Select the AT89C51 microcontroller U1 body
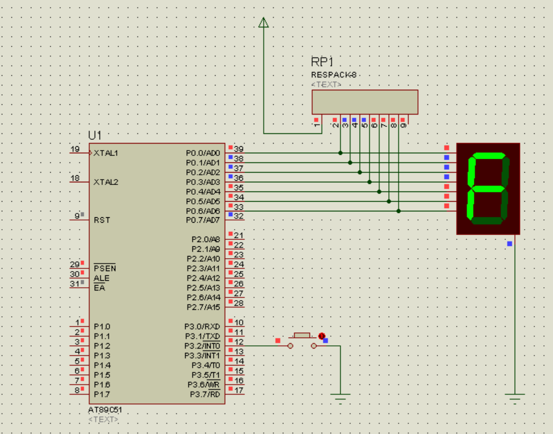553x434 pixels. 157,273
